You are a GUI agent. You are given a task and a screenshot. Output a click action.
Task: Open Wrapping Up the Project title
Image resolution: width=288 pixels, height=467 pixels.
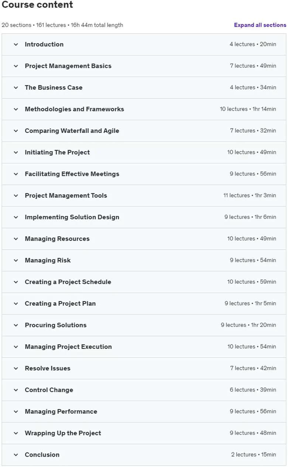(63, 433)
